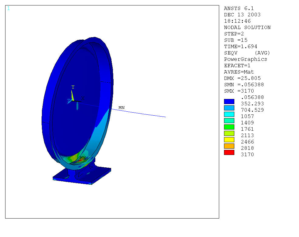Select the bright green legend swatch
This screenshot has height=237, width=299.
[x=229, y=127]
